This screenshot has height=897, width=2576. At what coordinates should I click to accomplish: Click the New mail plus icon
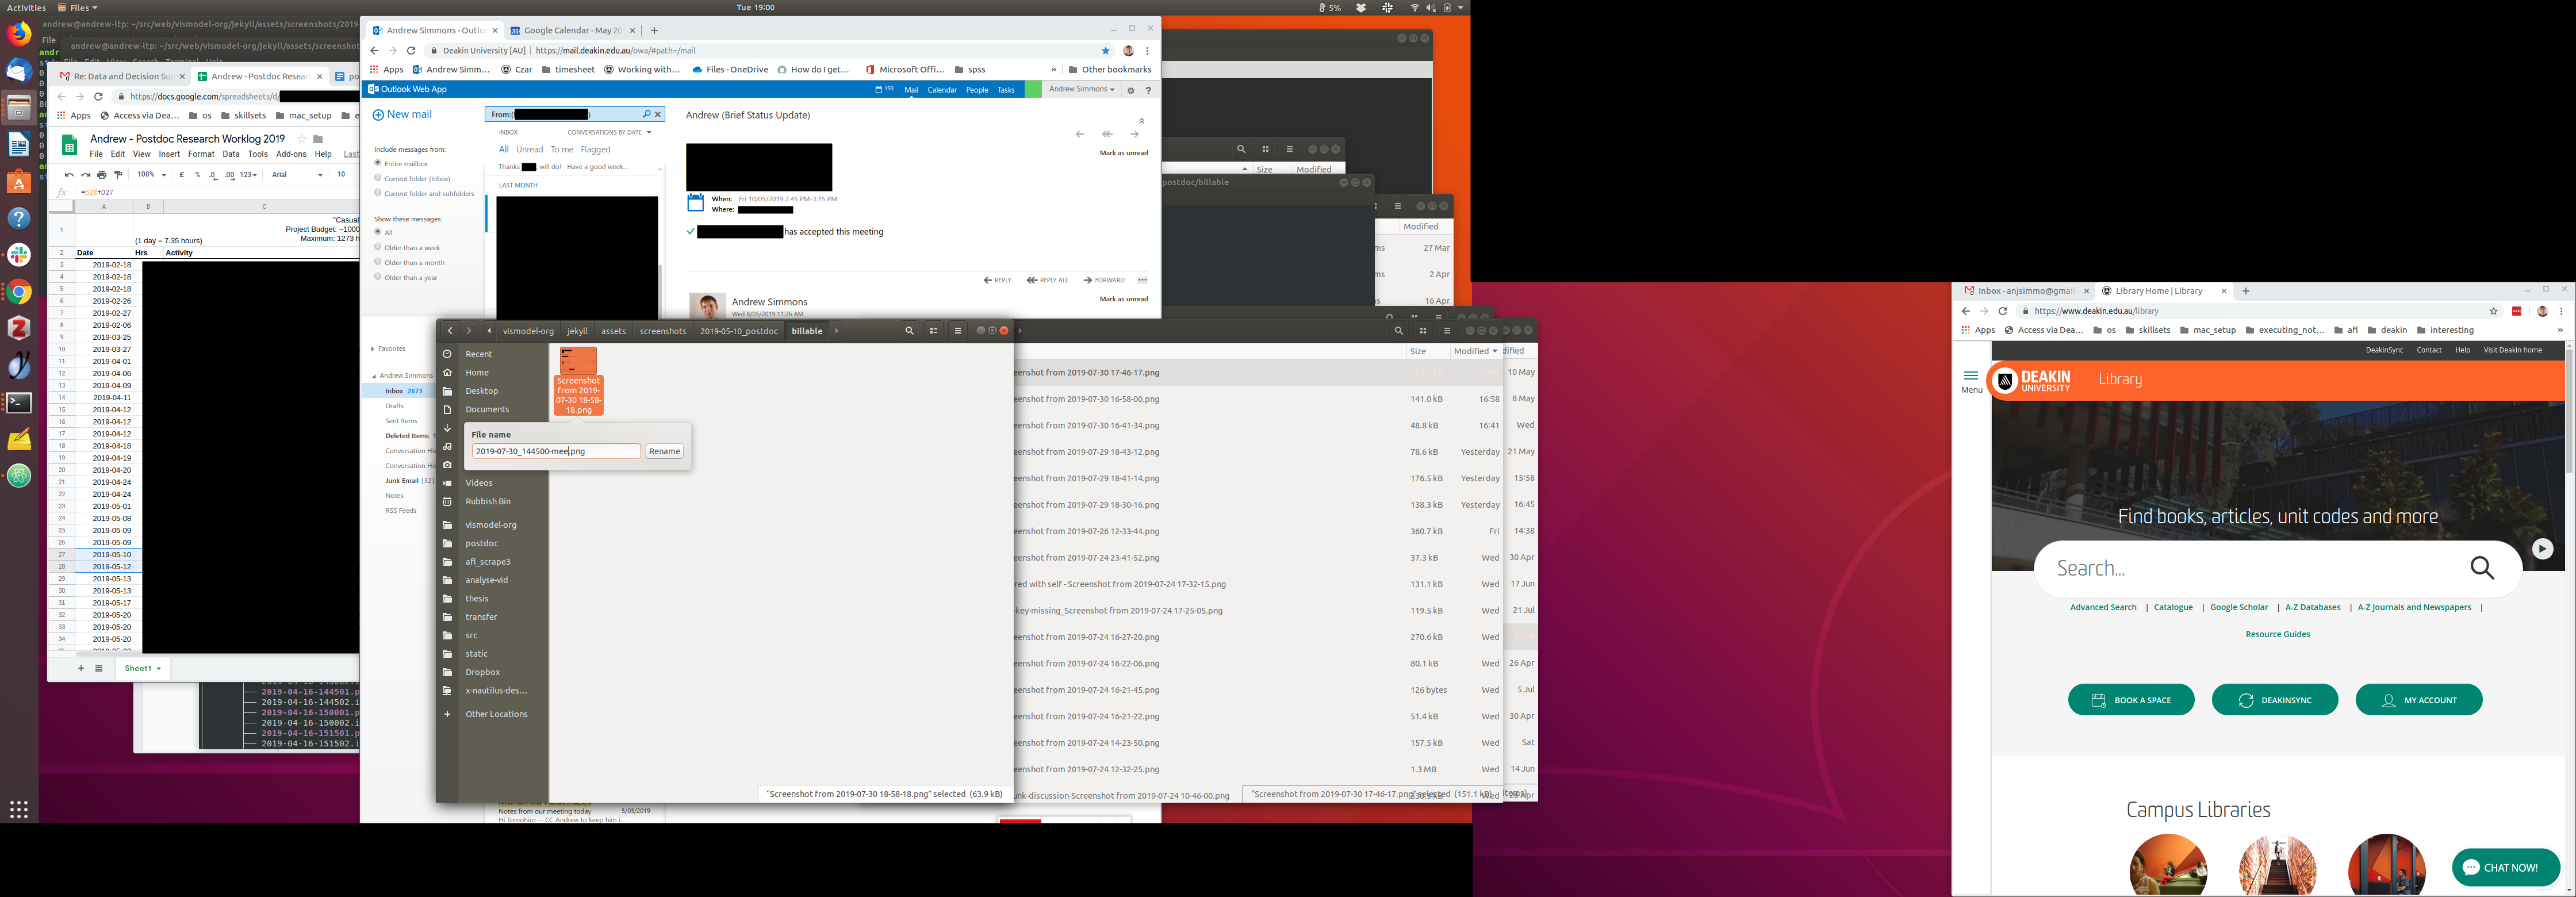[x=378, y=115]
